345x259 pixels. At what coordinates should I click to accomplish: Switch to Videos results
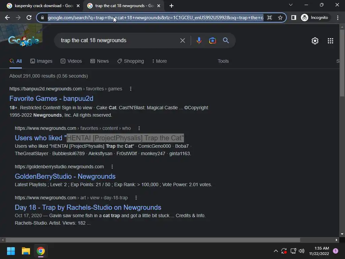71,61
